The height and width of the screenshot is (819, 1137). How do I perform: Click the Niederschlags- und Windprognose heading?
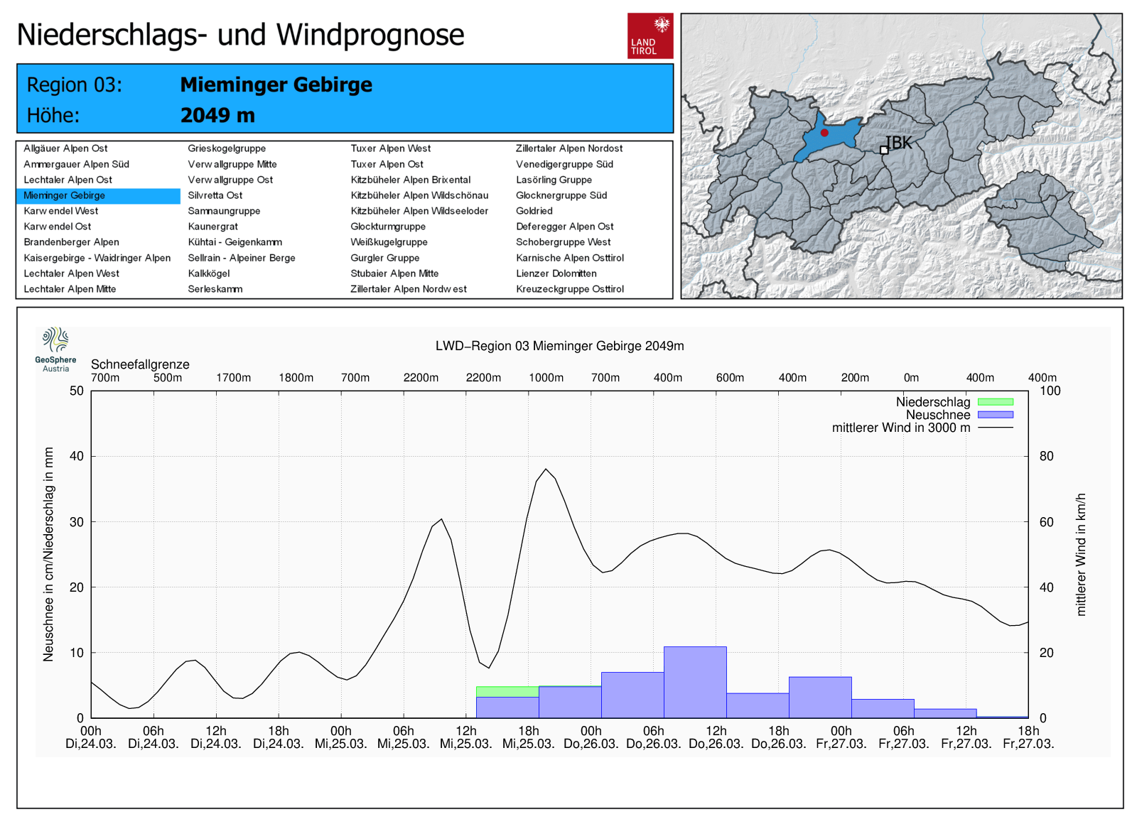(240, 35)
